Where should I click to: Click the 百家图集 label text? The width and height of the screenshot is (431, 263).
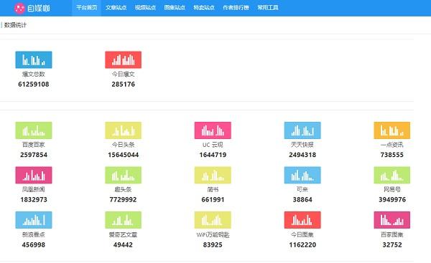point(392,234)
